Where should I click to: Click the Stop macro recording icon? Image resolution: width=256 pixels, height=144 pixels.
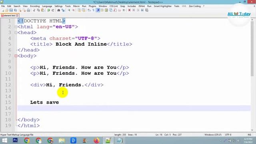[134, 10]
